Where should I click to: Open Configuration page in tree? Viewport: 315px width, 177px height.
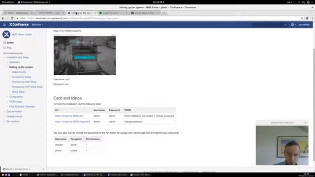point(16,97)
